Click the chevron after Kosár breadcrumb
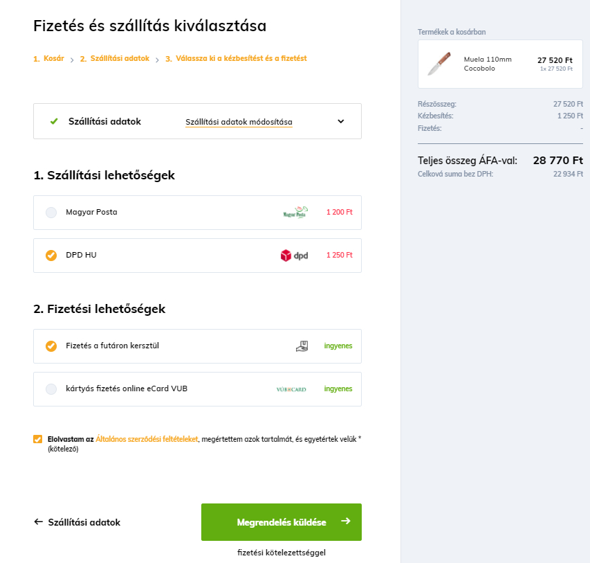Viewport: 590px width, 563px height. point(72,60)
